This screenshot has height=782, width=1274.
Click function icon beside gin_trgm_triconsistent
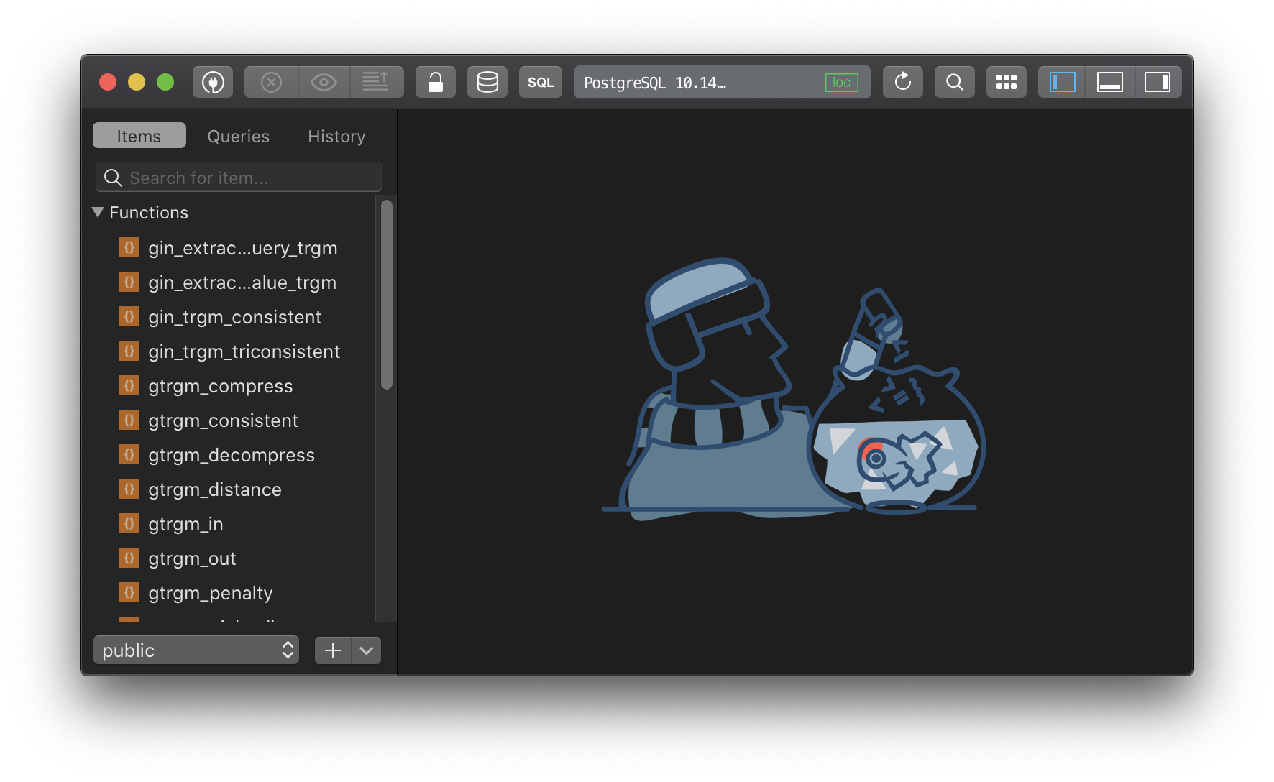[129, 351]
